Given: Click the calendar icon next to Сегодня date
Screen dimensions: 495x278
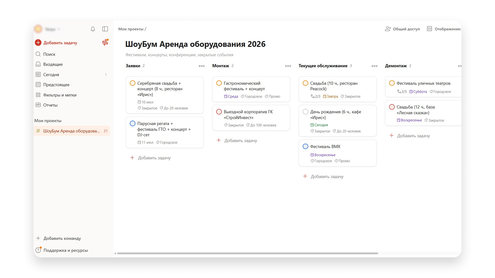Looking at the screenshot, I should [312, 125].
